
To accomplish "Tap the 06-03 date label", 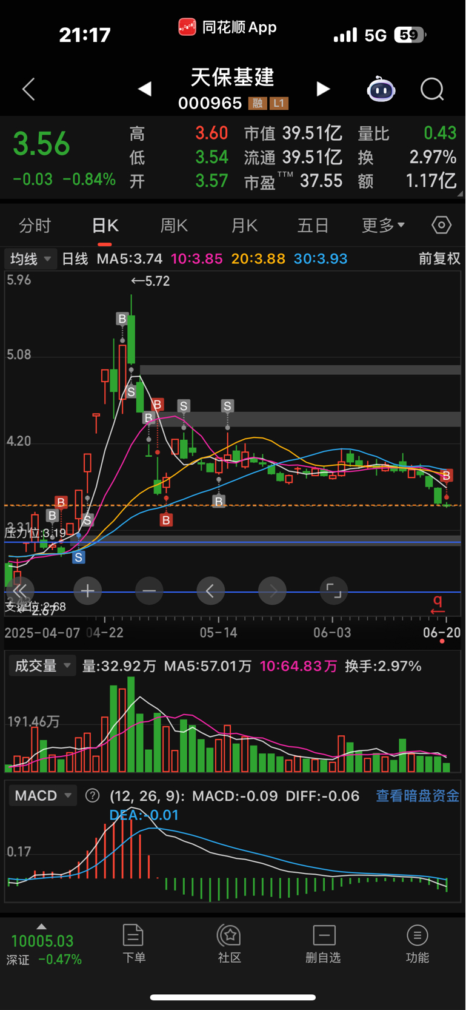I will [x=332, y=633].
